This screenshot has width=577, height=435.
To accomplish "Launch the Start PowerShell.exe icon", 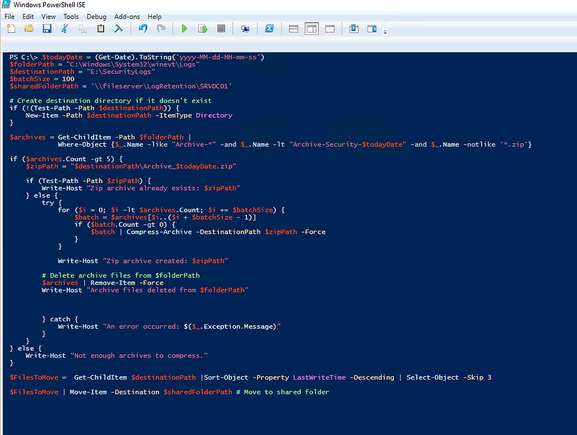I will click(270, 29).
